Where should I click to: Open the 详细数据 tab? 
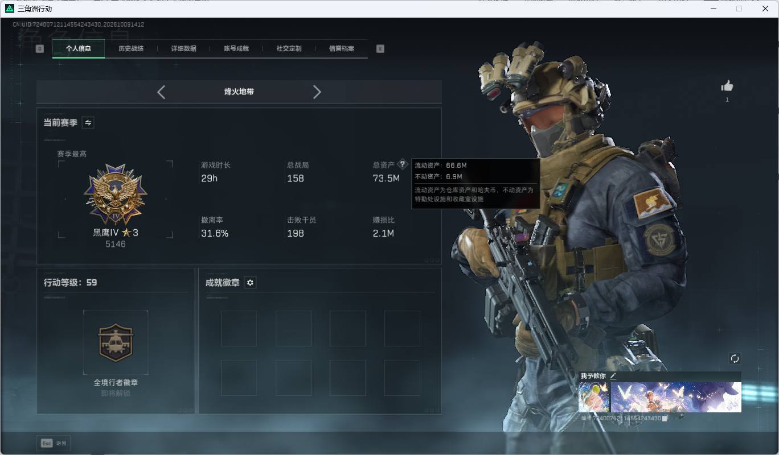(x=183, y=48)
